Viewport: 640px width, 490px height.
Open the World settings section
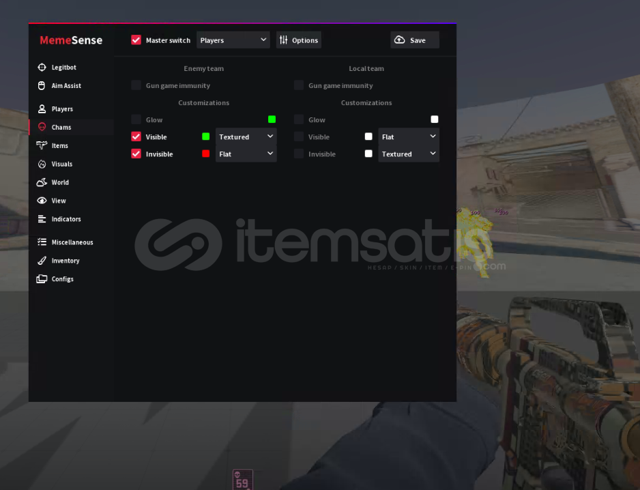(x=71, y=182)
